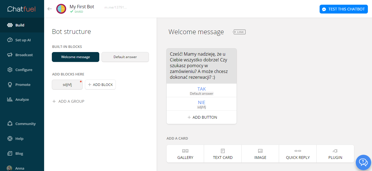The height and width of the screenshot is (171, 372).
Task: Click Add Block button
Action: 100,85
